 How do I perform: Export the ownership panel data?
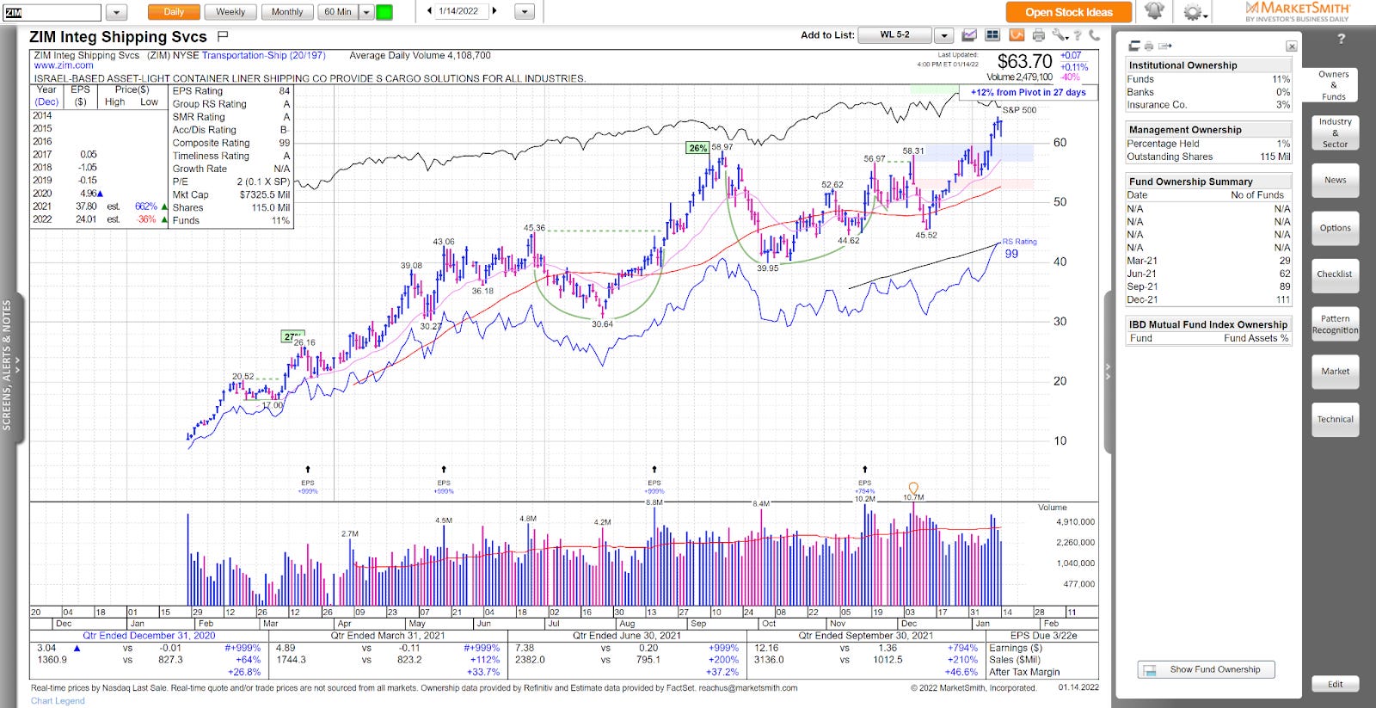[x=1165, y=46]
